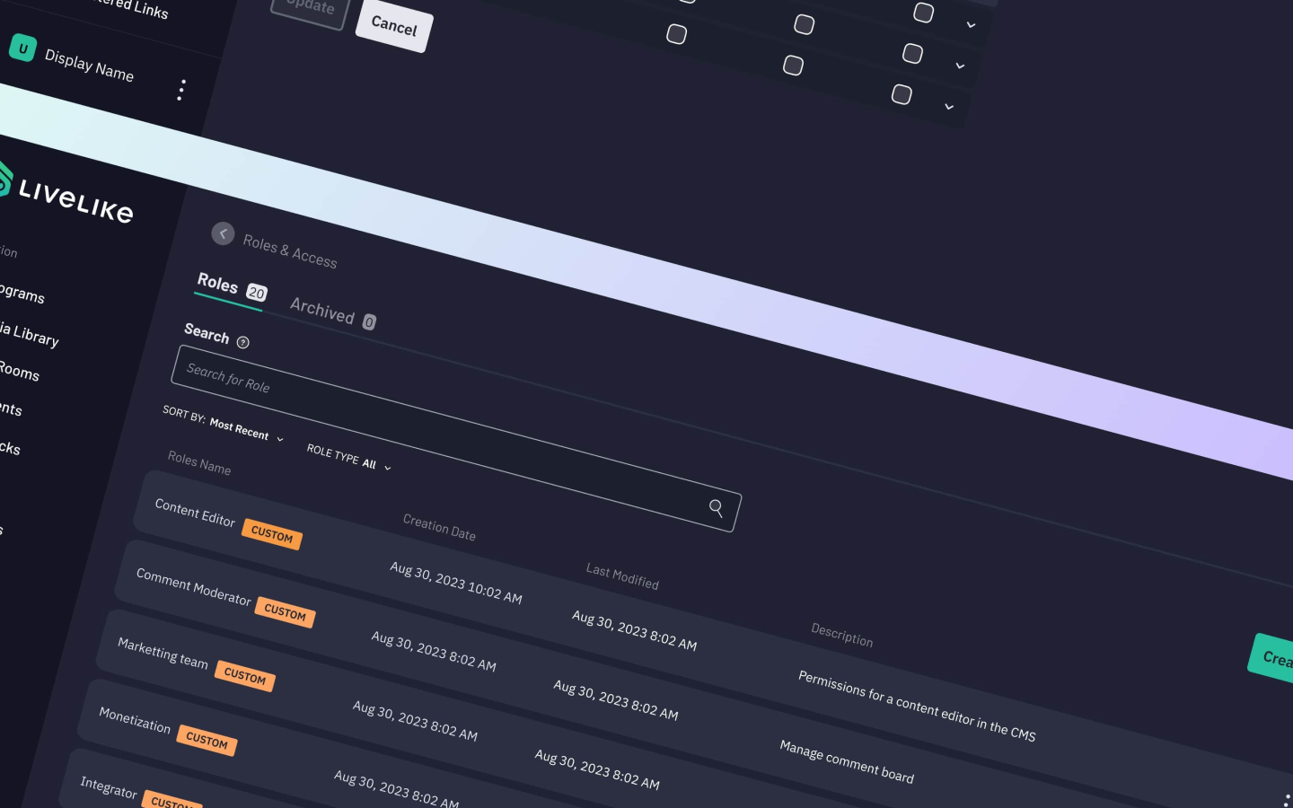Select the Integrator role name
Image resolution: width=1293 pixels, height=808 pixels.
[109, 787]
